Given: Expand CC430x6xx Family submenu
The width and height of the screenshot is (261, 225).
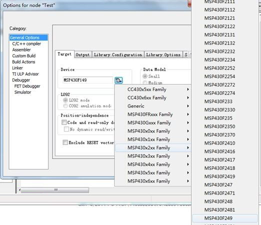Looking at the screenshot, I should point(153,97).
